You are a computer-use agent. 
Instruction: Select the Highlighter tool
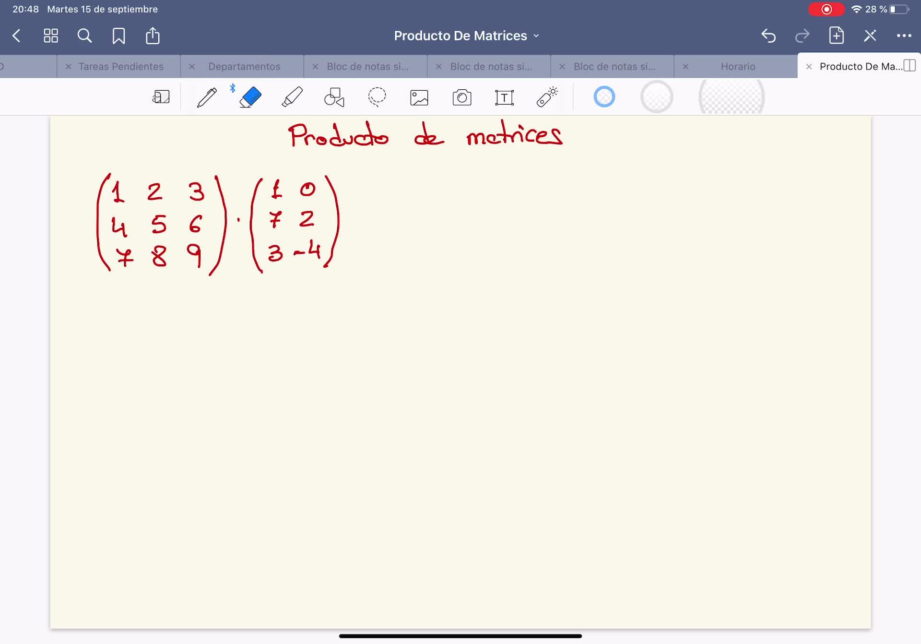[x=292, y=97]
